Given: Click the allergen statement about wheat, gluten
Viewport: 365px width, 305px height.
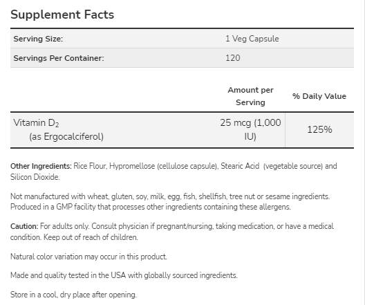Looking at the screenshot, I should (x=170, y=196).
